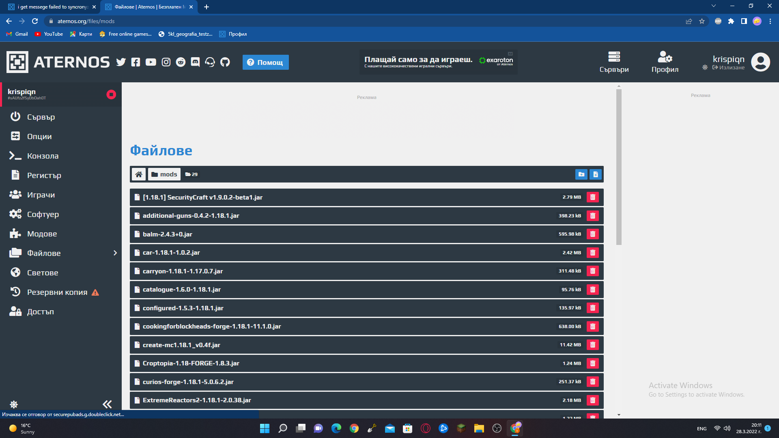This screenshot has width=779, height=438.
Task: Delete cookingforblockheads-forge jar file
Action: [593, 326]
